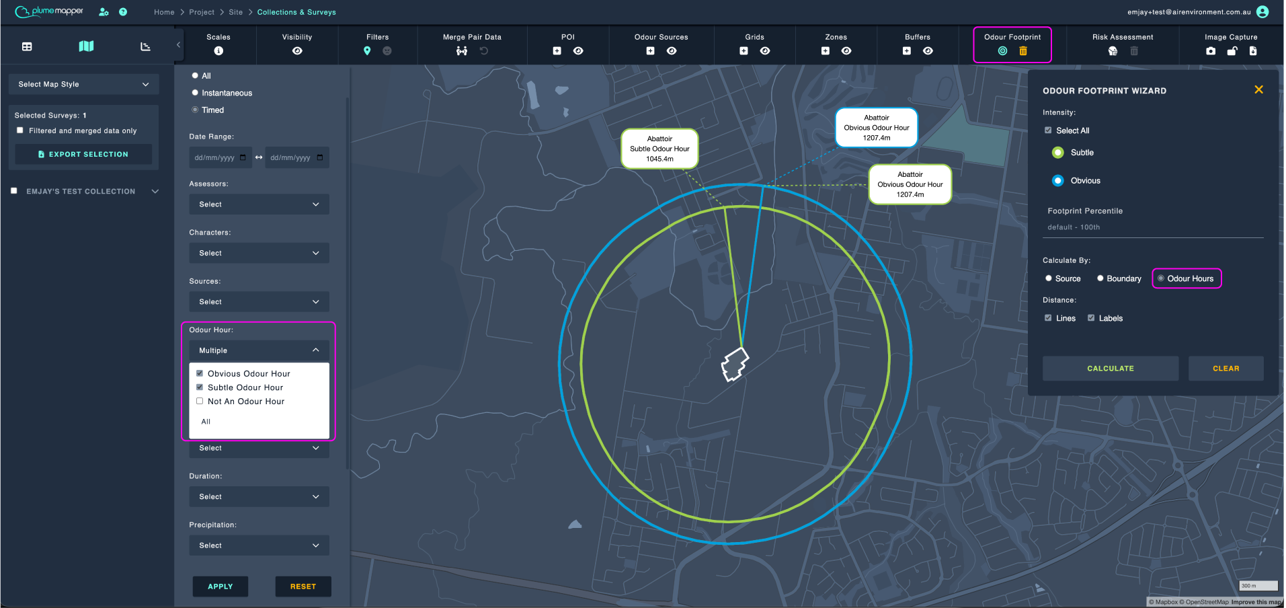
Task: Uncheck Obvious Odour Hour option
Action: pos(200,373)
